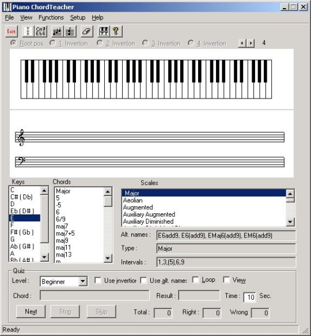The height and width of the screenshot is (336, 311).
Task: Click the piano keys quiz toolbar icon
Action: 104,32
